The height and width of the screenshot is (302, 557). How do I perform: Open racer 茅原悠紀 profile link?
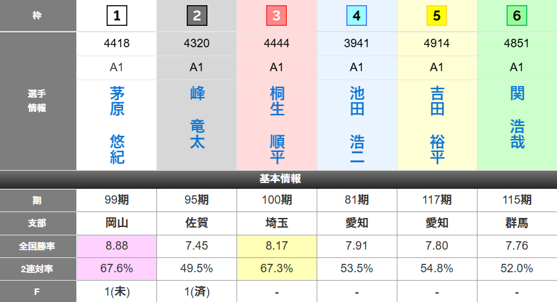pos(117,125)
